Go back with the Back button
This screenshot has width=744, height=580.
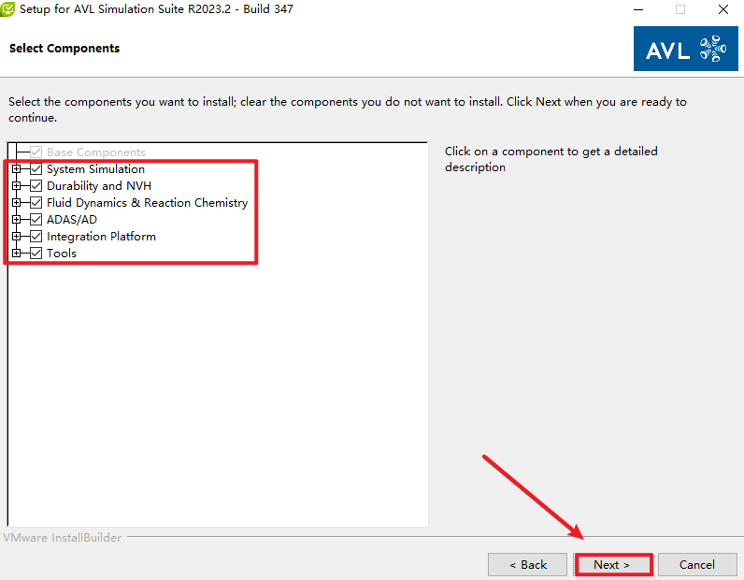pos(527,564)
